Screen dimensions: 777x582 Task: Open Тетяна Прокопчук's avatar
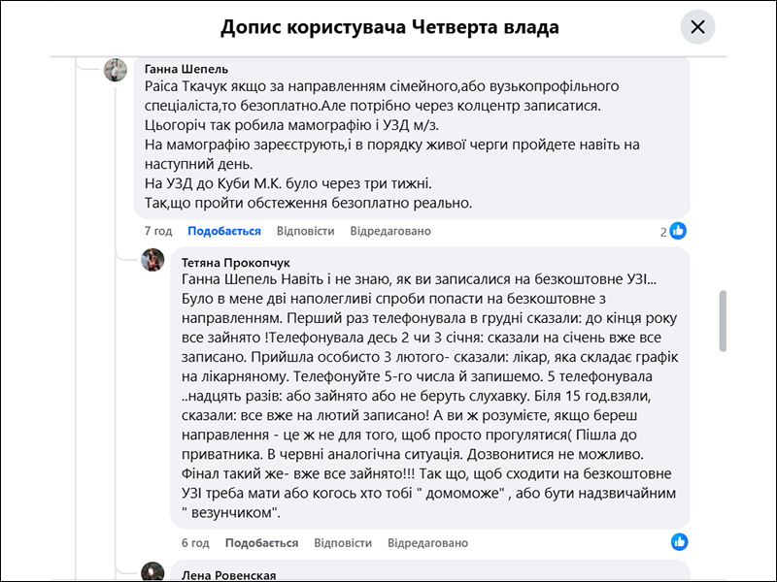pyautogui.click(x=152, y=260)
